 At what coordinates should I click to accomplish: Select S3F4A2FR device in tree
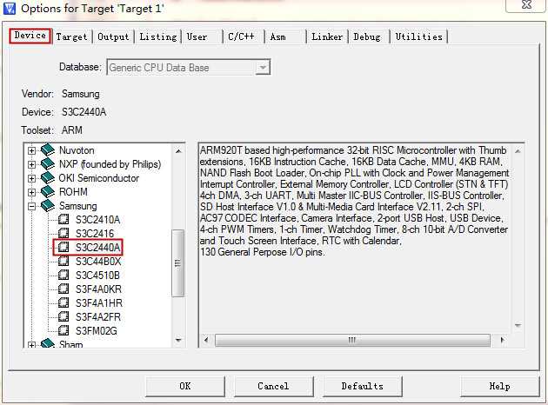tap(98, 316)
